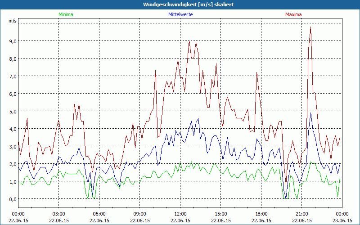
Task: Click the red Maxima peak near 21:40
Action: point(310,27)
